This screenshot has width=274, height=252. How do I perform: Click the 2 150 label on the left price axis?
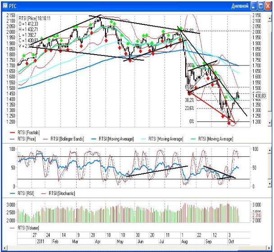(11, 15)
